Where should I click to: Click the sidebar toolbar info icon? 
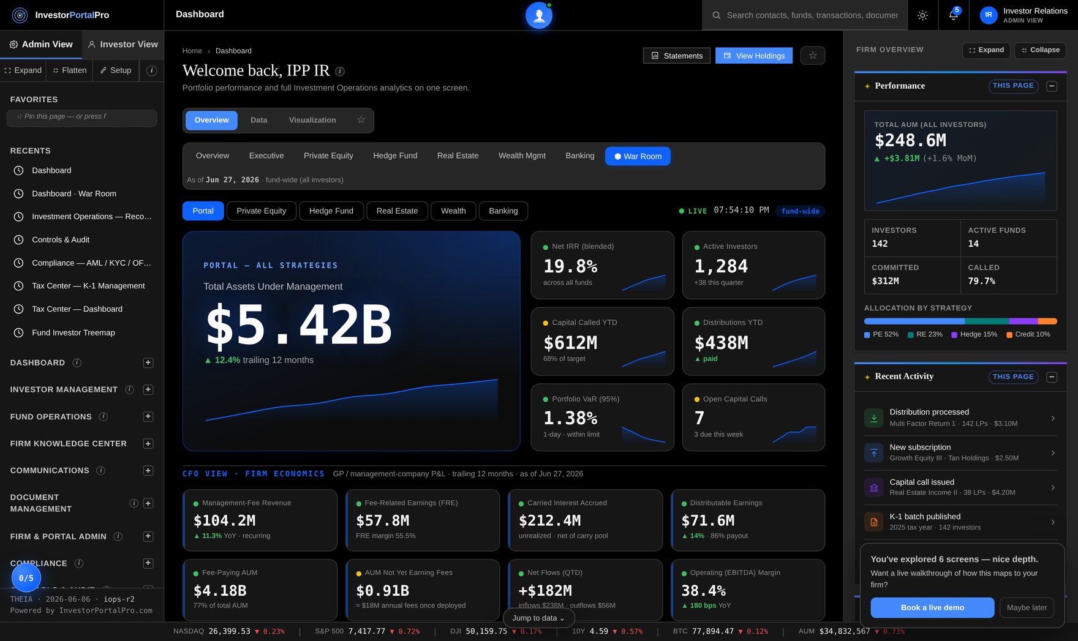click(152, 70)
